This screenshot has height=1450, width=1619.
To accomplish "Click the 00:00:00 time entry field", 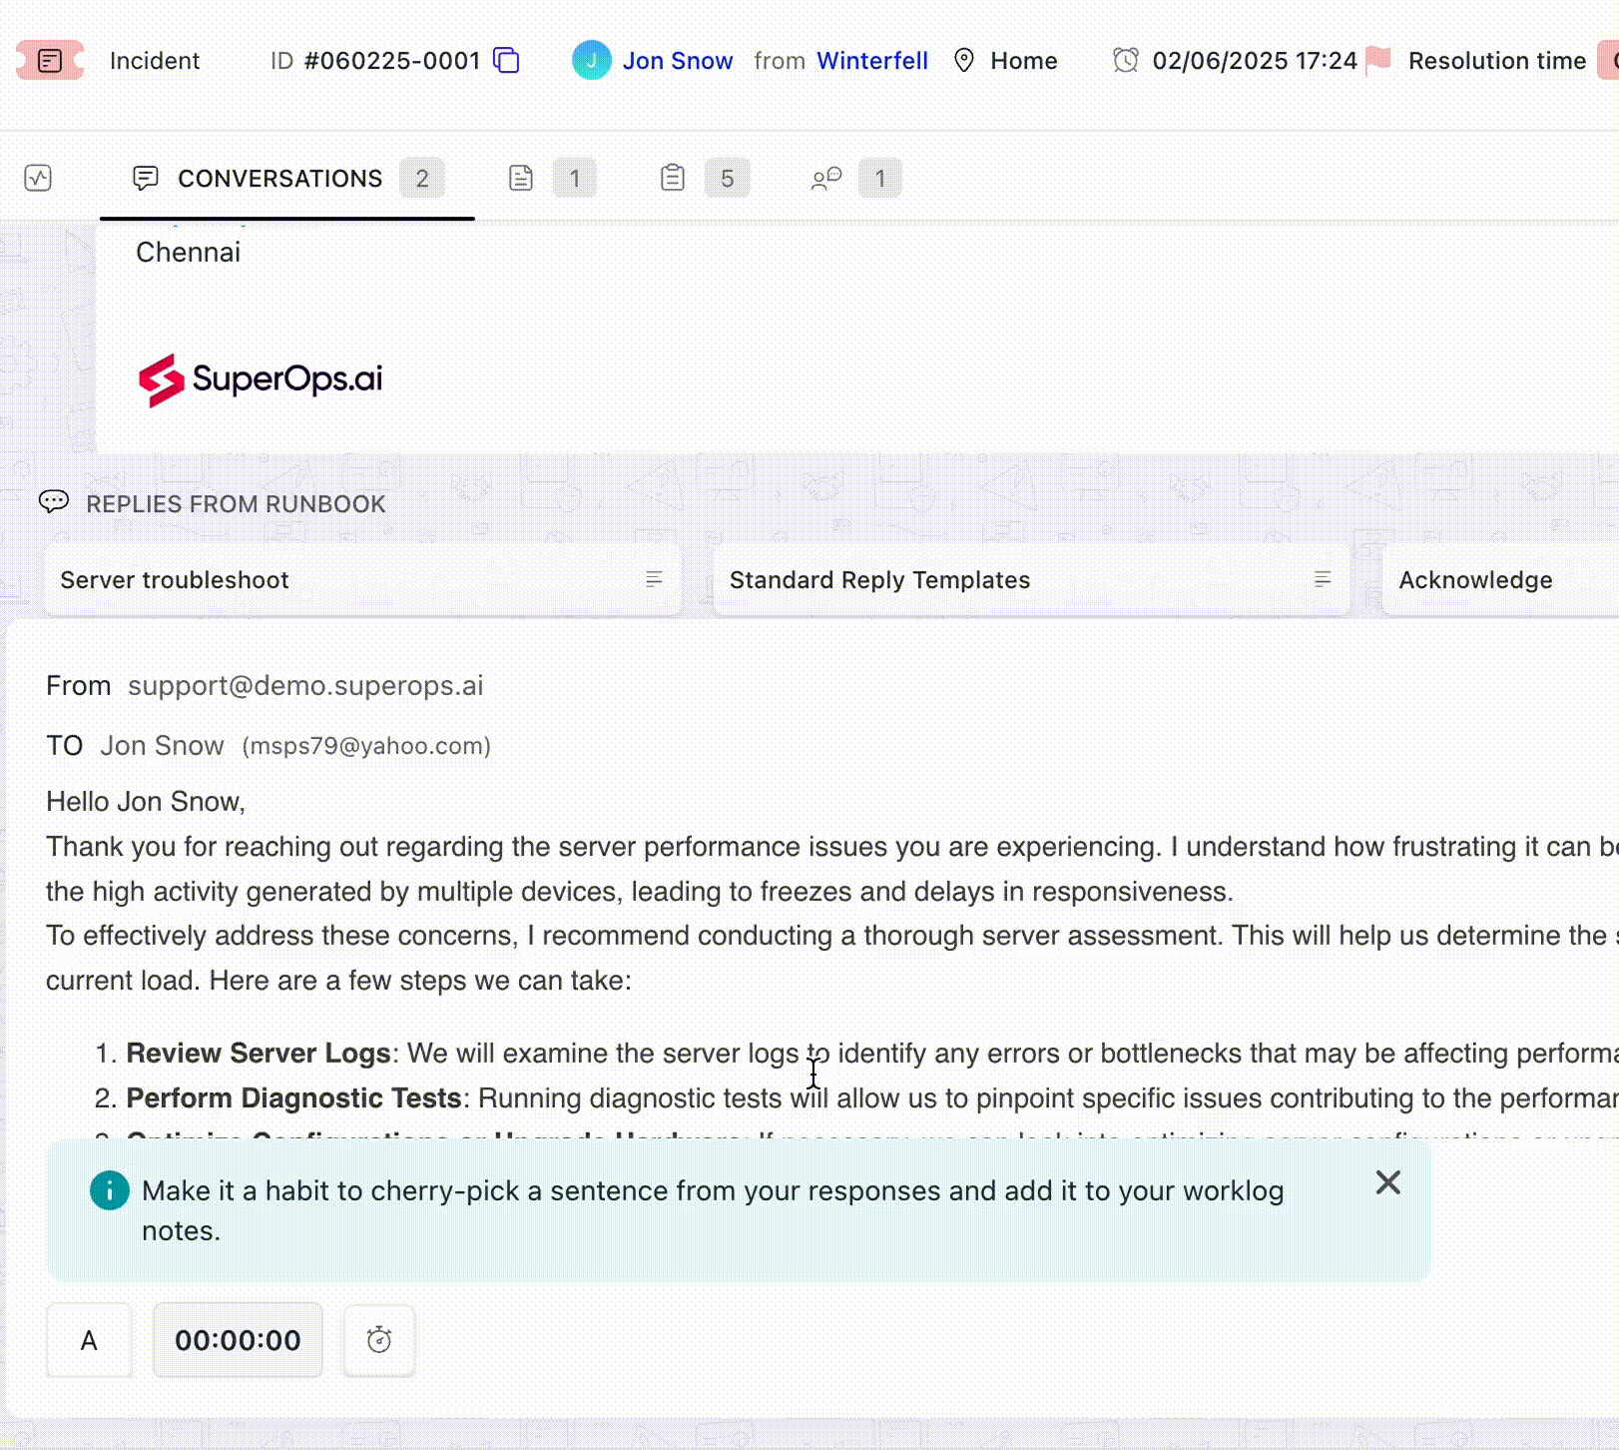I will 238,1340.
